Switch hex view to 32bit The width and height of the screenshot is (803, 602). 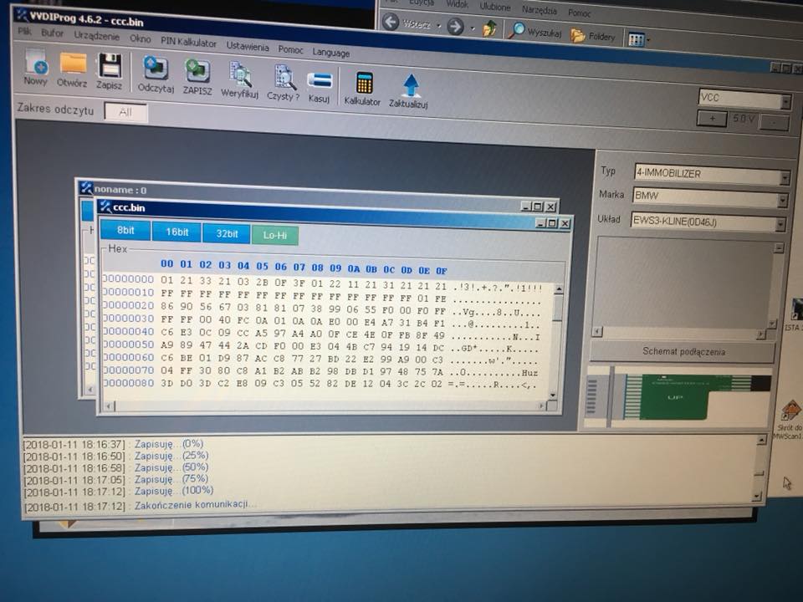[227, 234]
